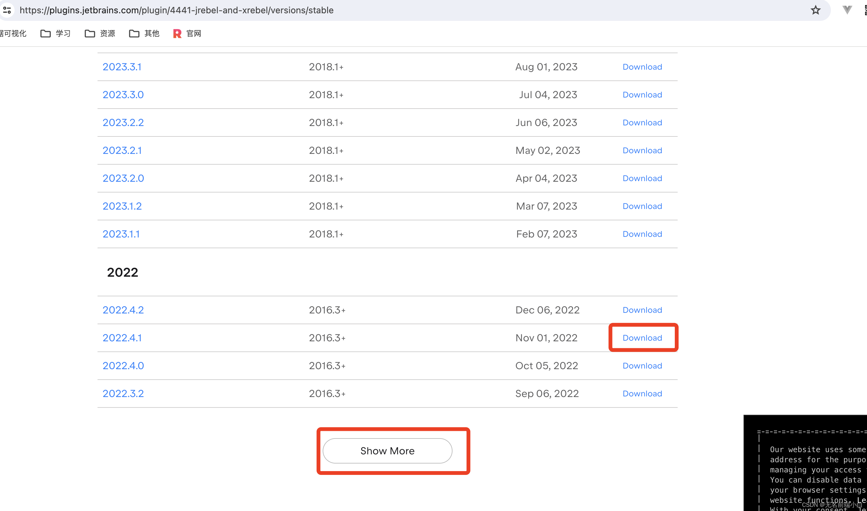Open the site settings icon in address bar
This screenshot has width=867, height=511.
click(7, 10)
